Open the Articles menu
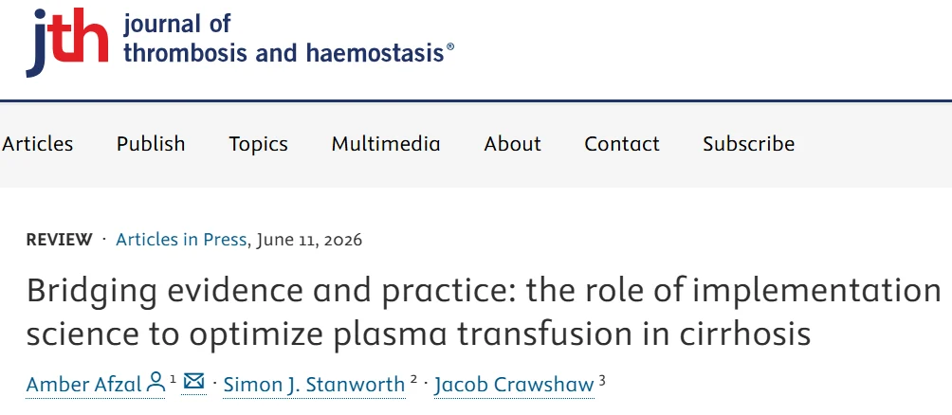The height and width of the screenshot is (415, 952). coord(38,144)
